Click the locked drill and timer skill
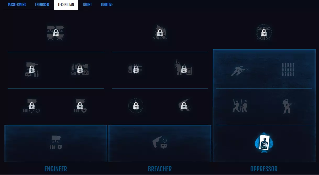Viewport: 319px width, 175px height. point(185,106)
